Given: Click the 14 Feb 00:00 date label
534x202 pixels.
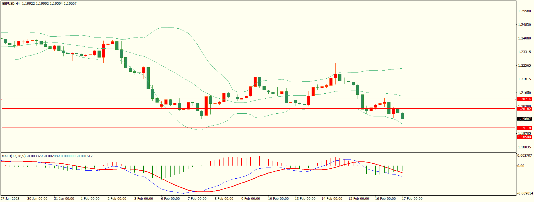Looking at the screenshot, I should [x=332, y=198].
